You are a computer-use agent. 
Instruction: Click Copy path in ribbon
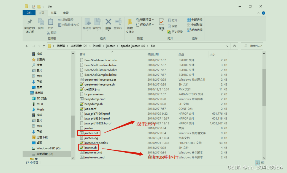point(66,20)
